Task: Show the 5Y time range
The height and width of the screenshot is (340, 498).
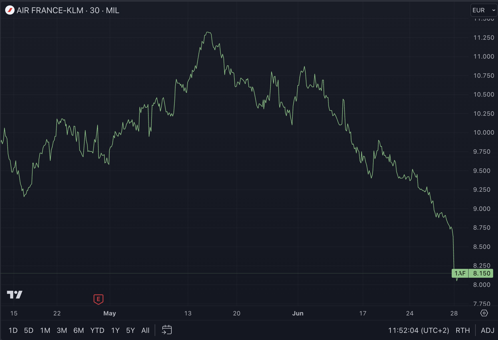Action: coord(130,330)
